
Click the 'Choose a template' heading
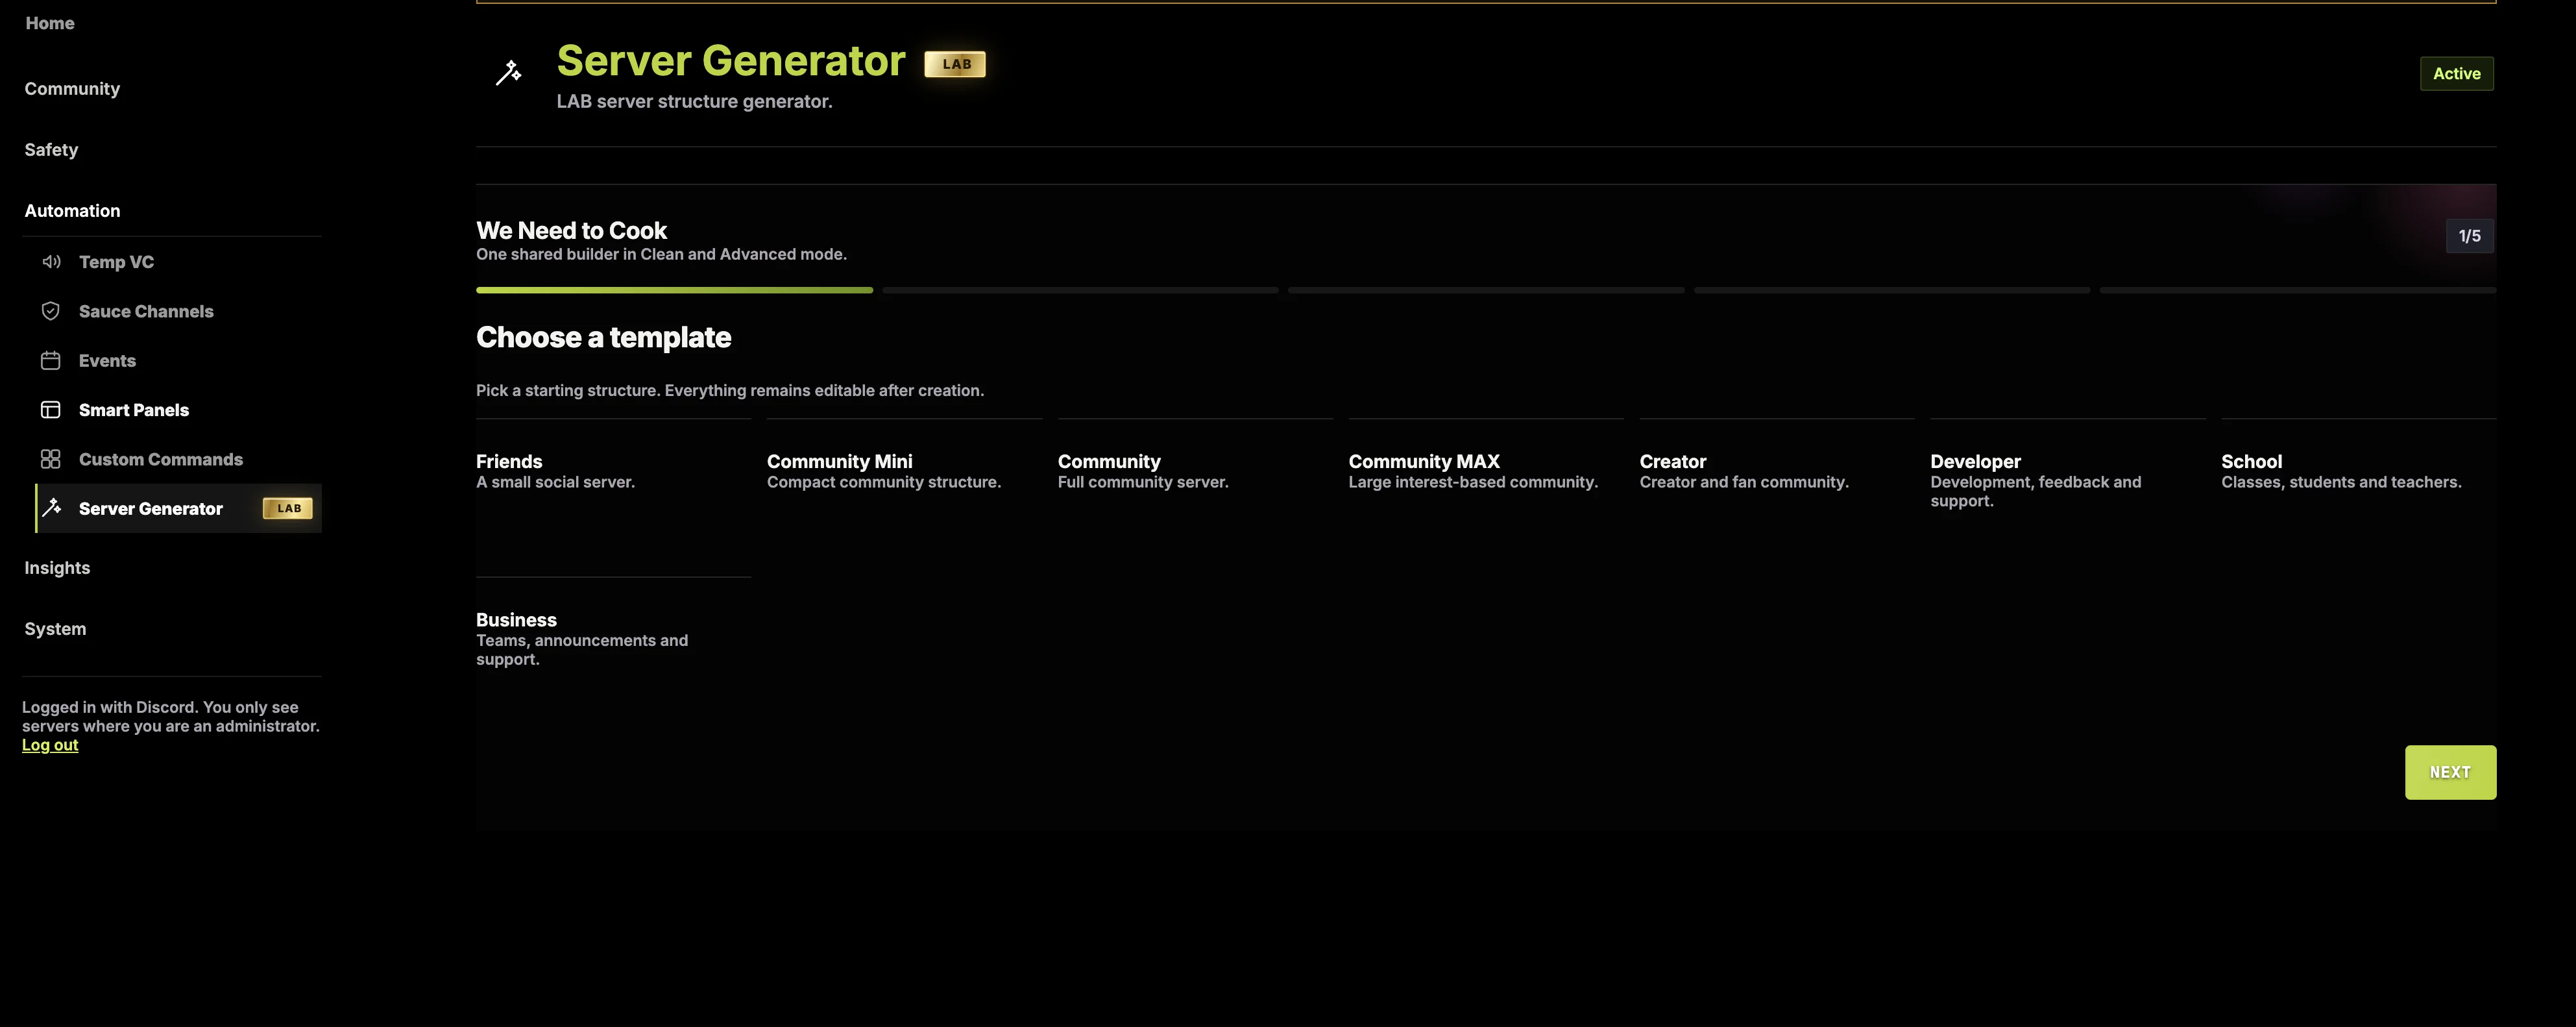pyautogui.click(x=603, y=338)
